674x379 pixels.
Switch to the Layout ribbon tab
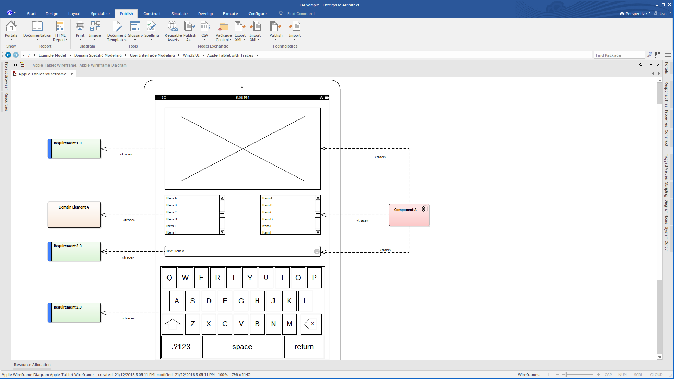[x=74, y=14]
